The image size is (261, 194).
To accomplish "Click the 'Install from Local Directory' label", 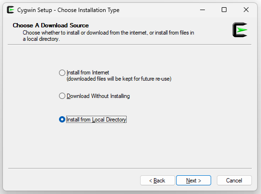I will 96,120.
